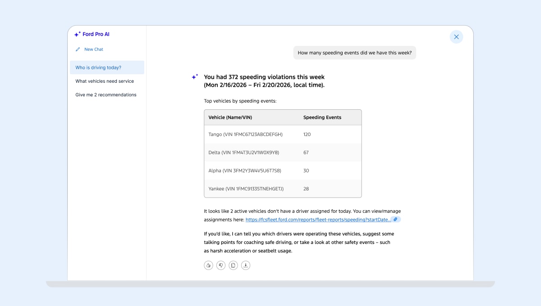Image resolution: width=541 pixels, height=306 pixels.
Task: Click the paperclip icon after the speeding link
Action: pos(396,219)
